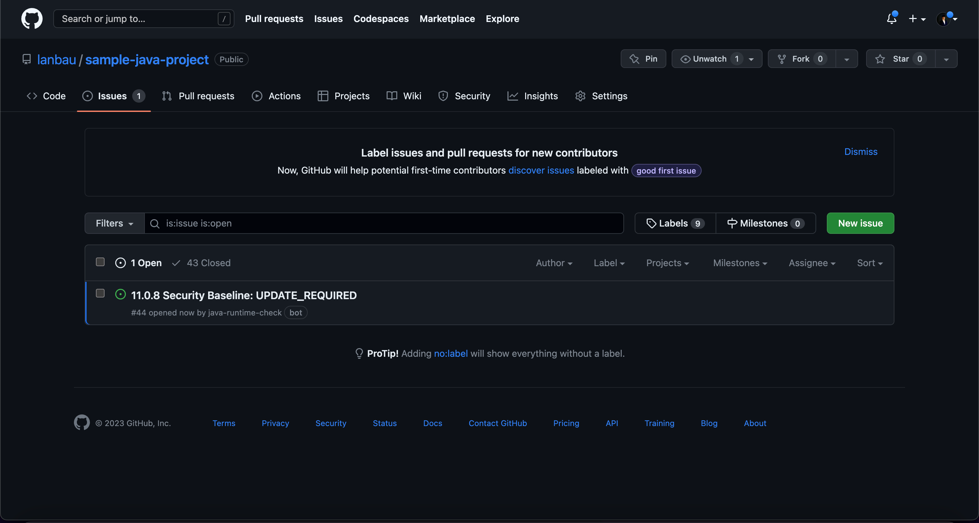
Task: Open the Actions tab
Action: [x=276, y=96]
